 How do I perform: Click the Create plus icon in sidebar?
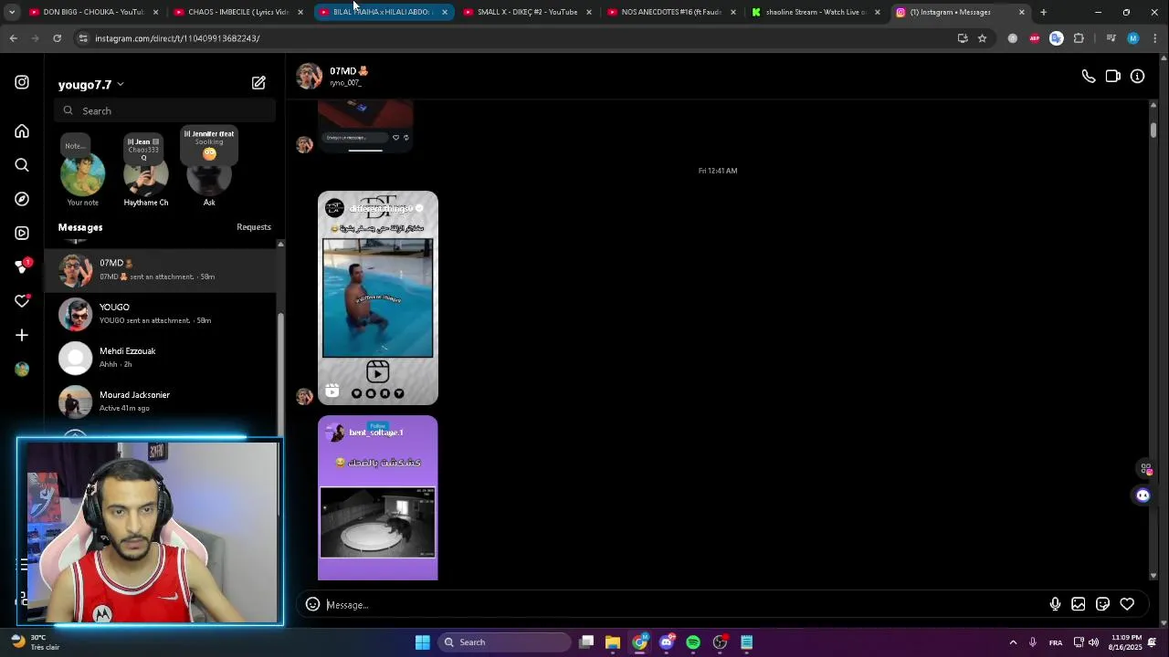(22, 335)
